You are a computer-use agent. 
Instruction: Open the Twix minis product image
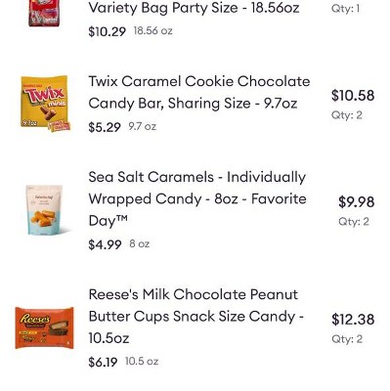(x=45, y=104)
